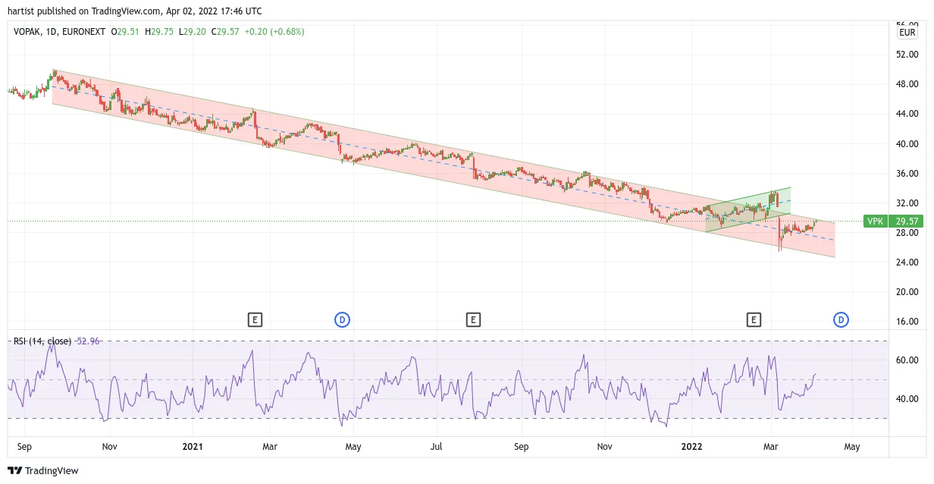Click the 2021 label on the time axis

(194, 447)
